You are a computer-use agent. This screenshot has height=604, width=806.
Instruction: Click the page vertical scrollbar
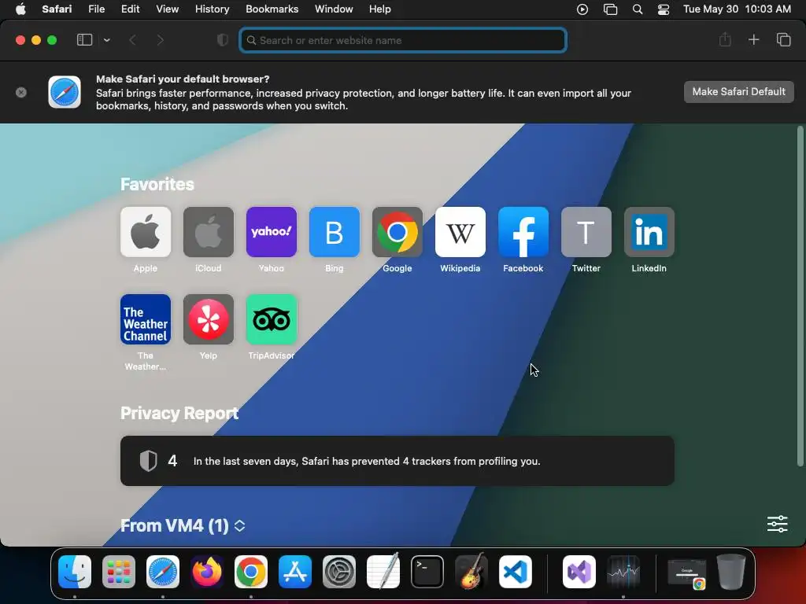[800, 296]
